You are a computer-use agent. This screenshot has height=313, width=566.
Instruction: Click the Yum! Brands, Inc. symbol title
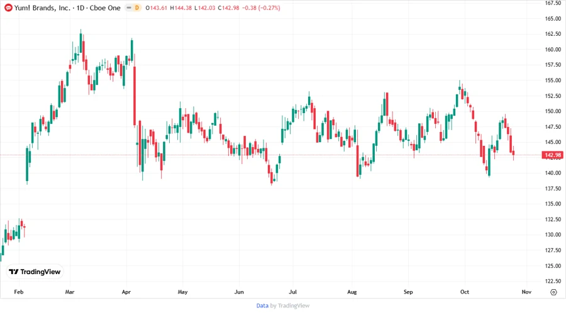(x=42, y=8)
